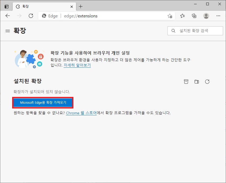Focus the 설치된 확장 검색 field
This screenshot has width=226, height=183.
click(x=195, y=31)
